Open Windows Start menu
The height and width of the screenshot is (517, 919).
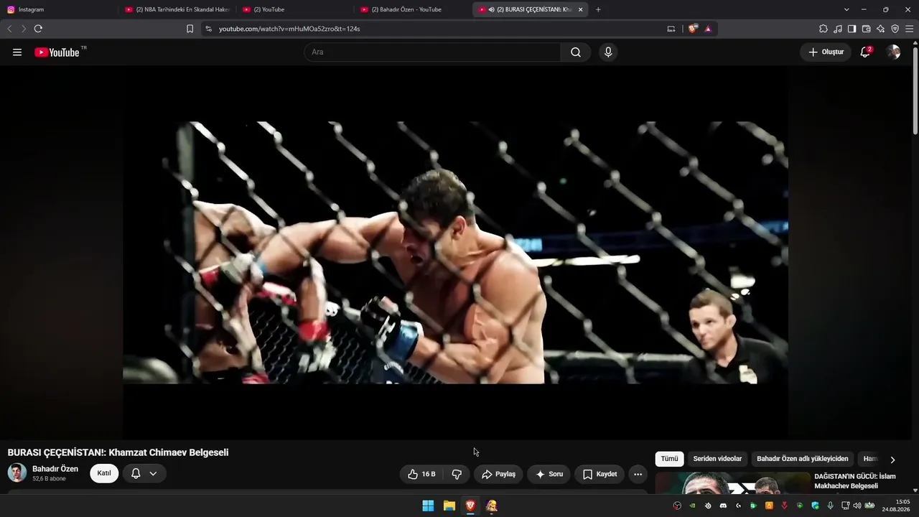point(428,506)
